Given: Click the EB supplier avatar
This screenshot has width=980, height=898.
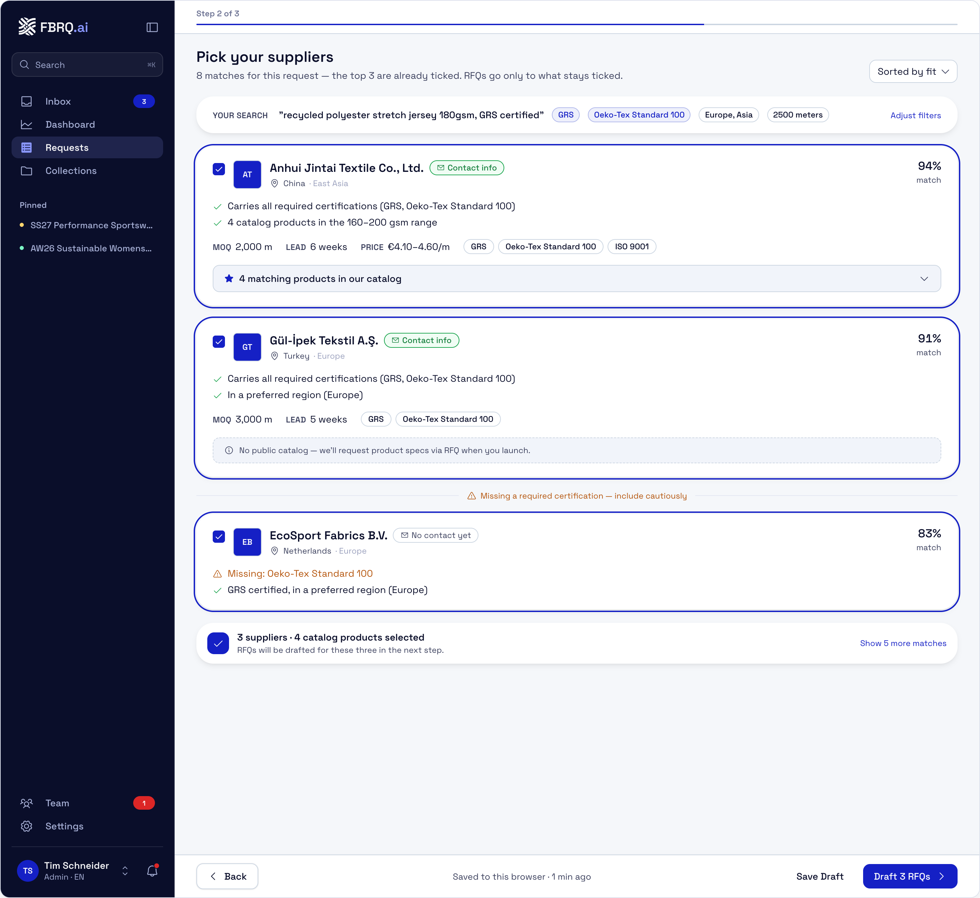Looking at the screenshot, I should (247, 542).
